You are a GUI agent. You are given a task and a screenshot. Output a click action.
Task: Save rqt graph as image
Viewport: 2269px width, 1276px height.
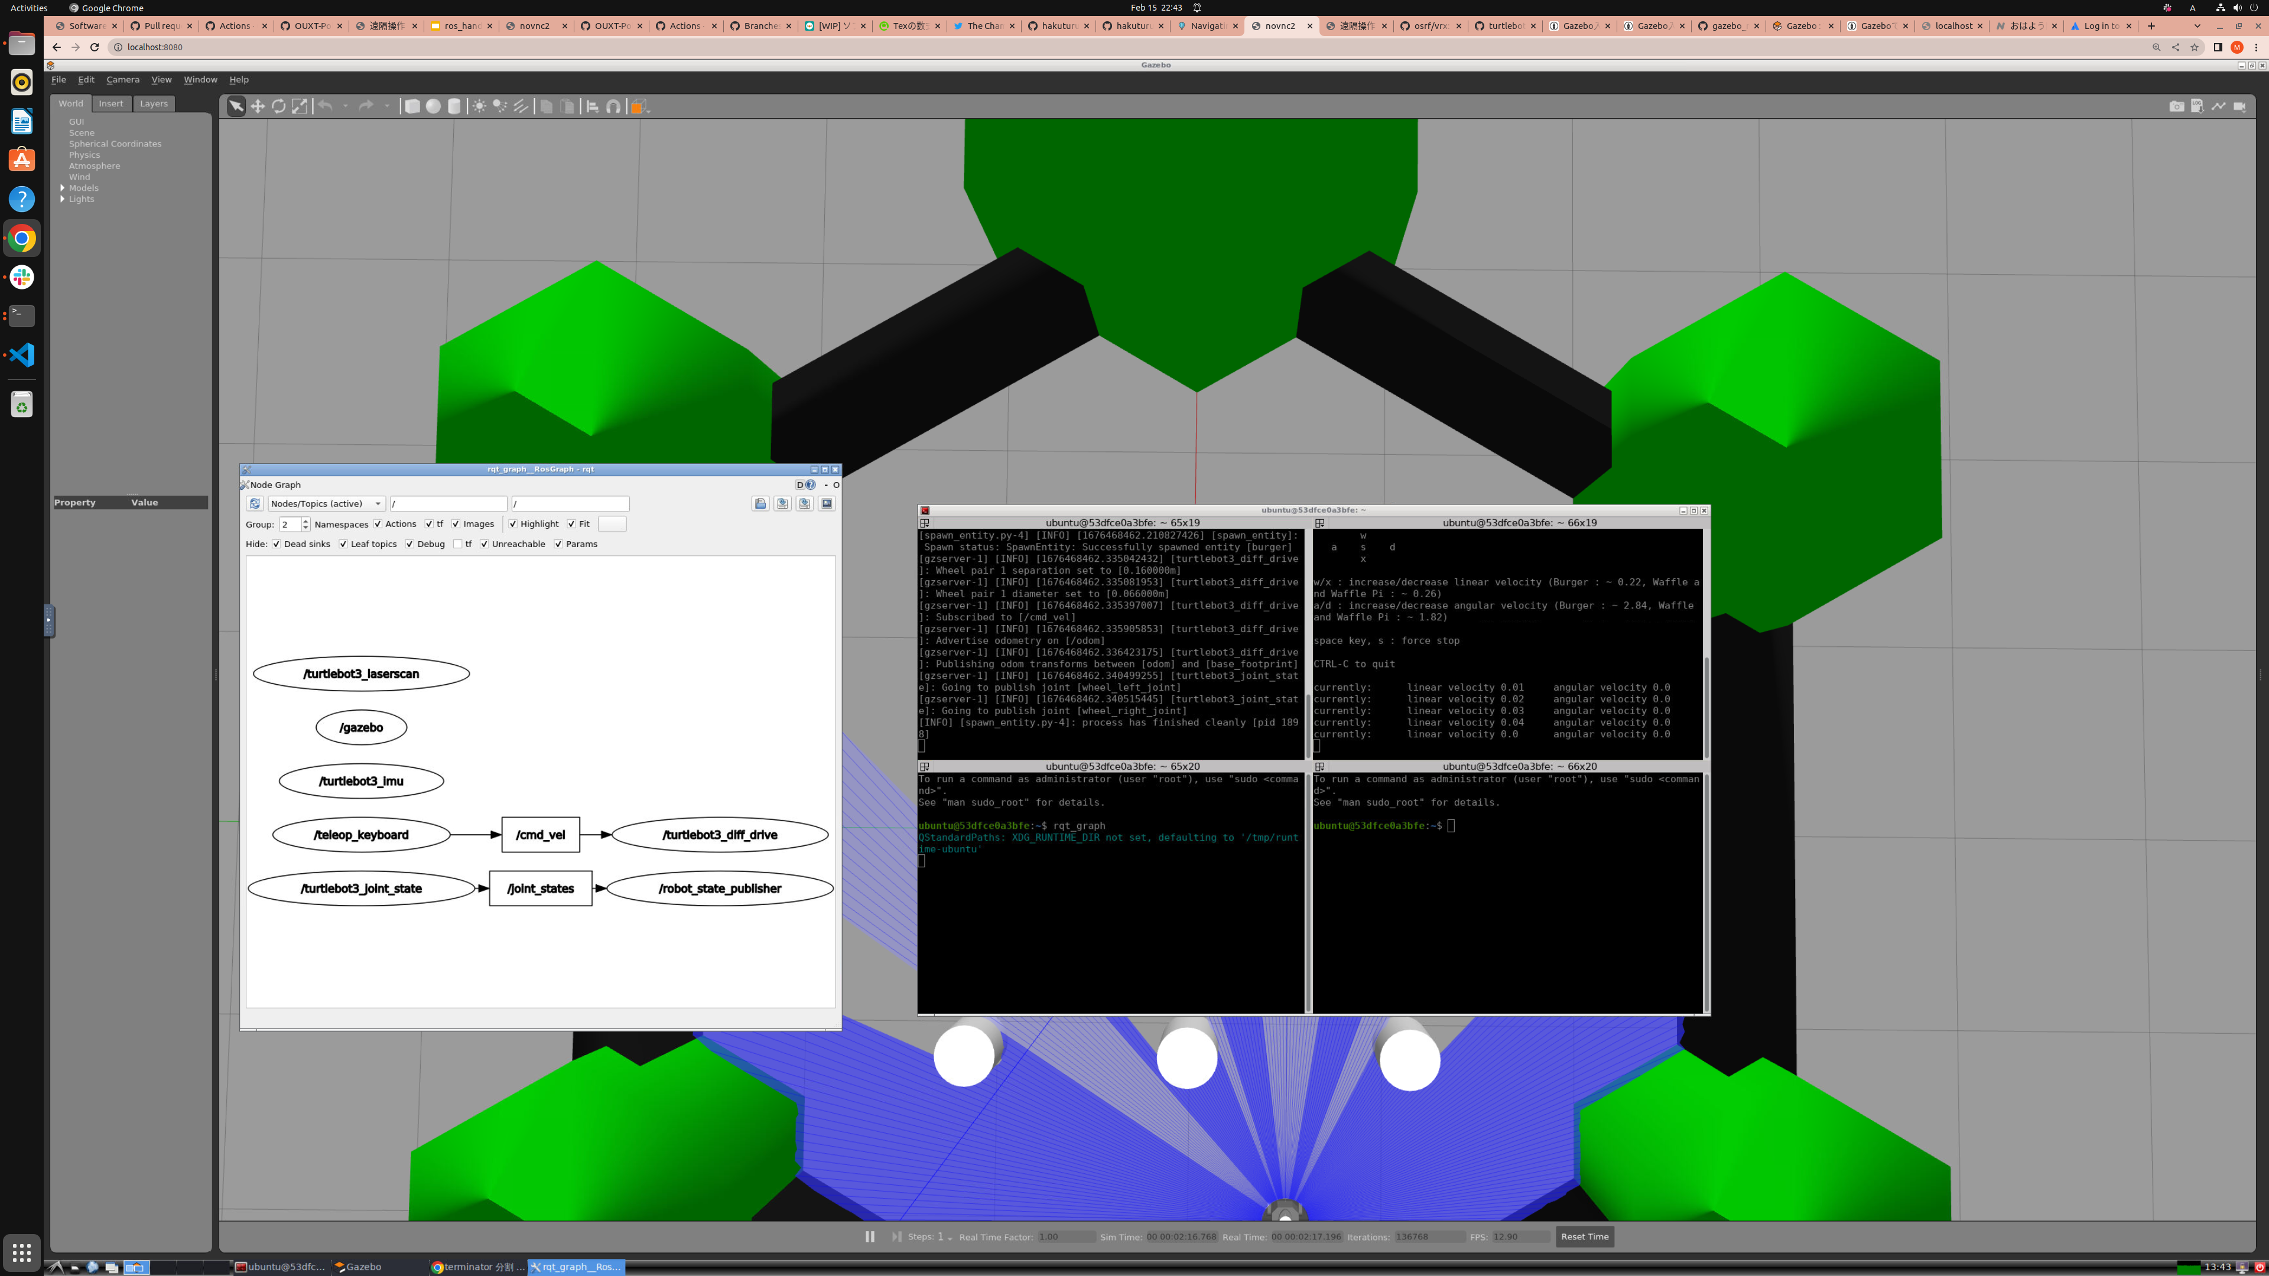[x=826, y=504]
